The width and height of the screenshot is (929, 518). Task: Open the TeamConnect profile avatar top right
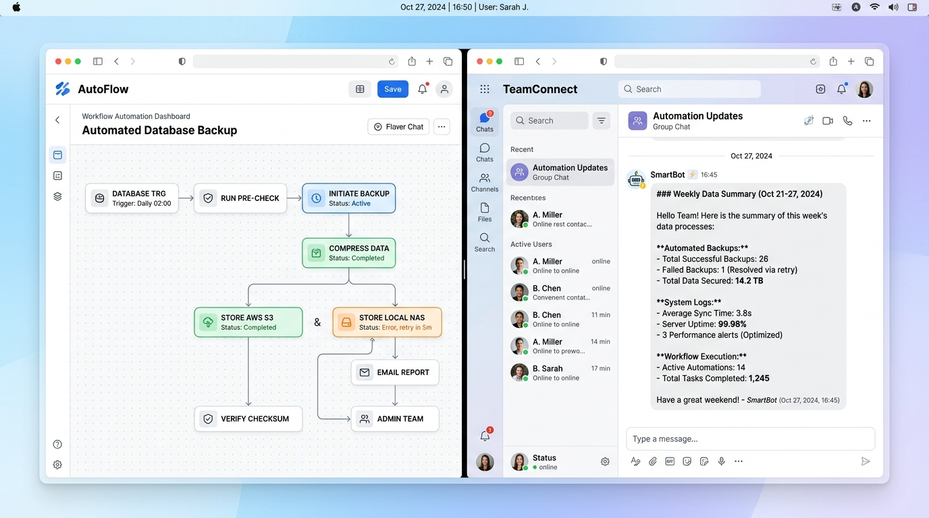tap(865, 89)
